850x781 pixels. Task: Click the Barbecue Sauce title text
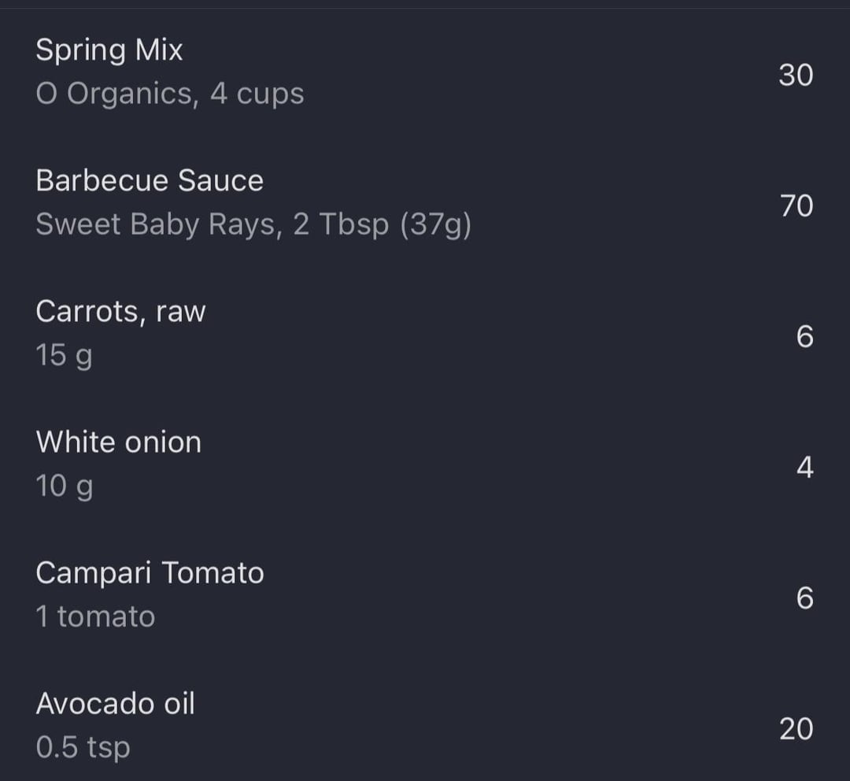150,180
